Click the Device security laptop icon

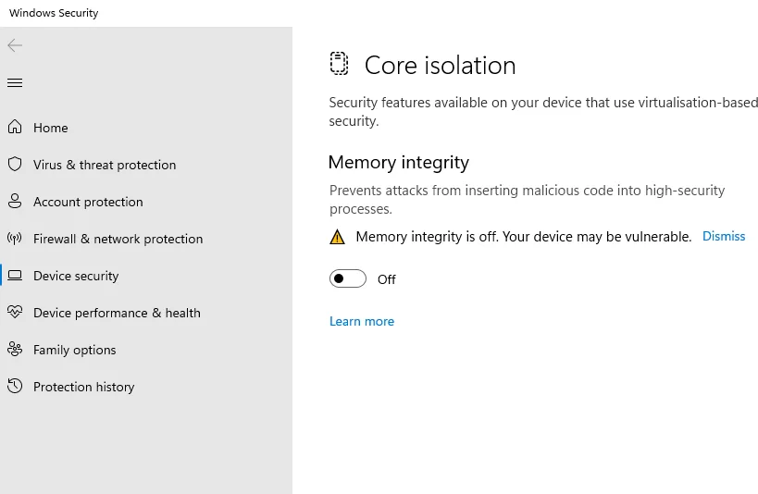tap(15, 276)
